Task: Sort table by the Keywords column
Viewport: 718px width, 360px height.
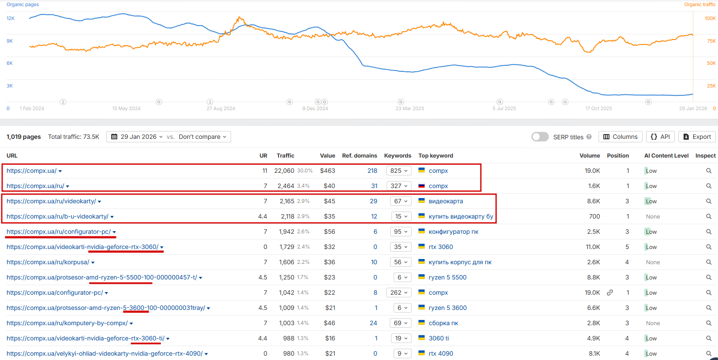Action: [x=398, y=155]
